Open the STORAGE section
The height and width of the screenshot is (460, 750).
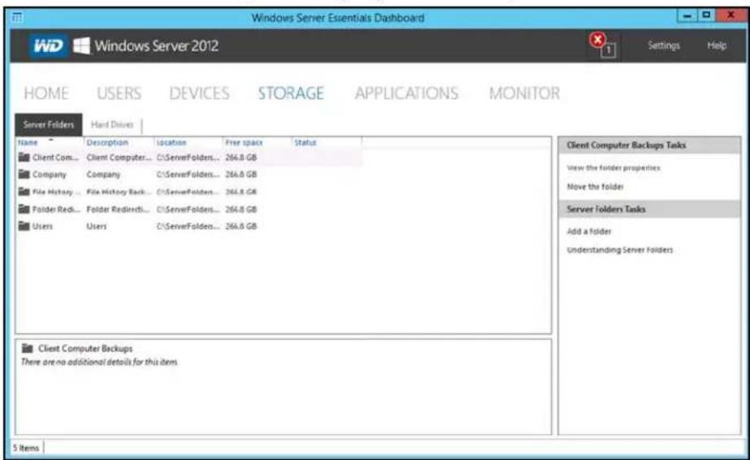tap(291, 93)
